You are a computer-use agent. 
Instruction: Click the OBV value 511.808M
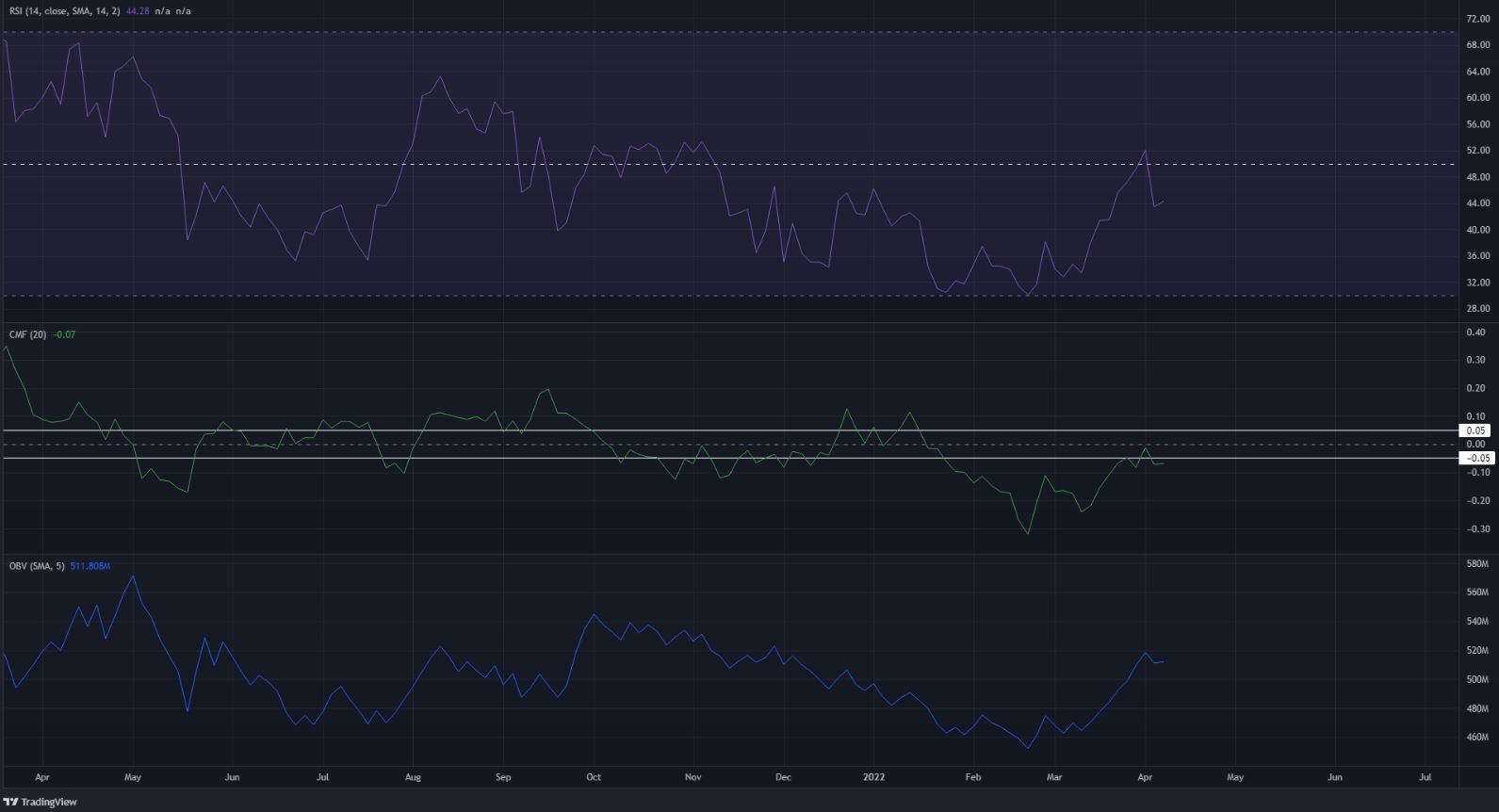point(90,566)
